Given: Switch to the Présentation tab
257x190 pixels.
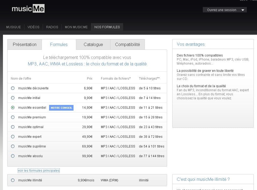Looking at the screenshot, I should [25, 45].
